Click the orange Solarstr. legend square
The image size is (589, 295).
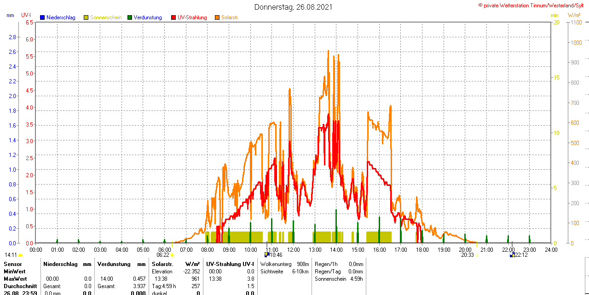pyautogui.click(x=217, y=17)
